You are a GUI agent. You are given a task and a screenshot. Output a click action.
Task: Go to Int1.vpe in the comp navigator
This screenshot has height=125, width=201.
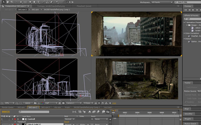click(x=35, y=10)
